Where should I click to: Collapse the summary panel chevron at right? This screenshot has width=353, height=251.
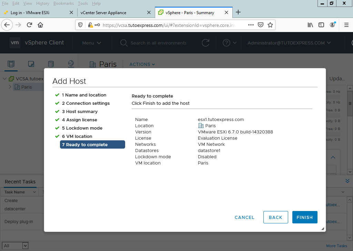coord(333,157)
